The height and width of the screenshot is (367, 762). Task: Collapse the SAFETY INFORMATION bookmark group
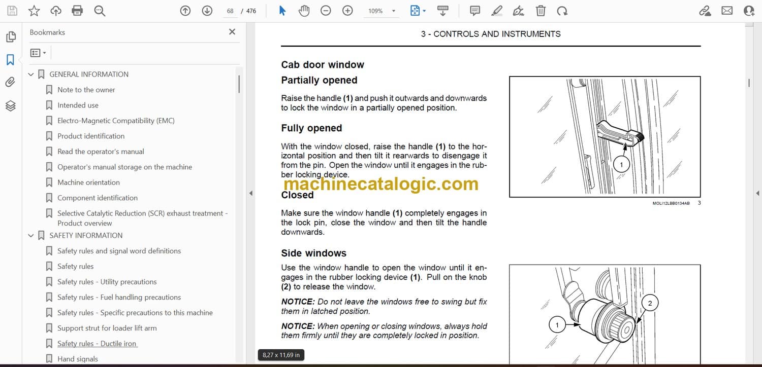click(31, 236)
